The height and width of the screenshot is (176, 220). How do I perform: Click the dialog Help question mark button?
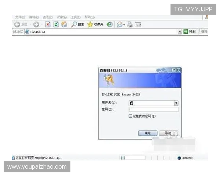[174, 70]
